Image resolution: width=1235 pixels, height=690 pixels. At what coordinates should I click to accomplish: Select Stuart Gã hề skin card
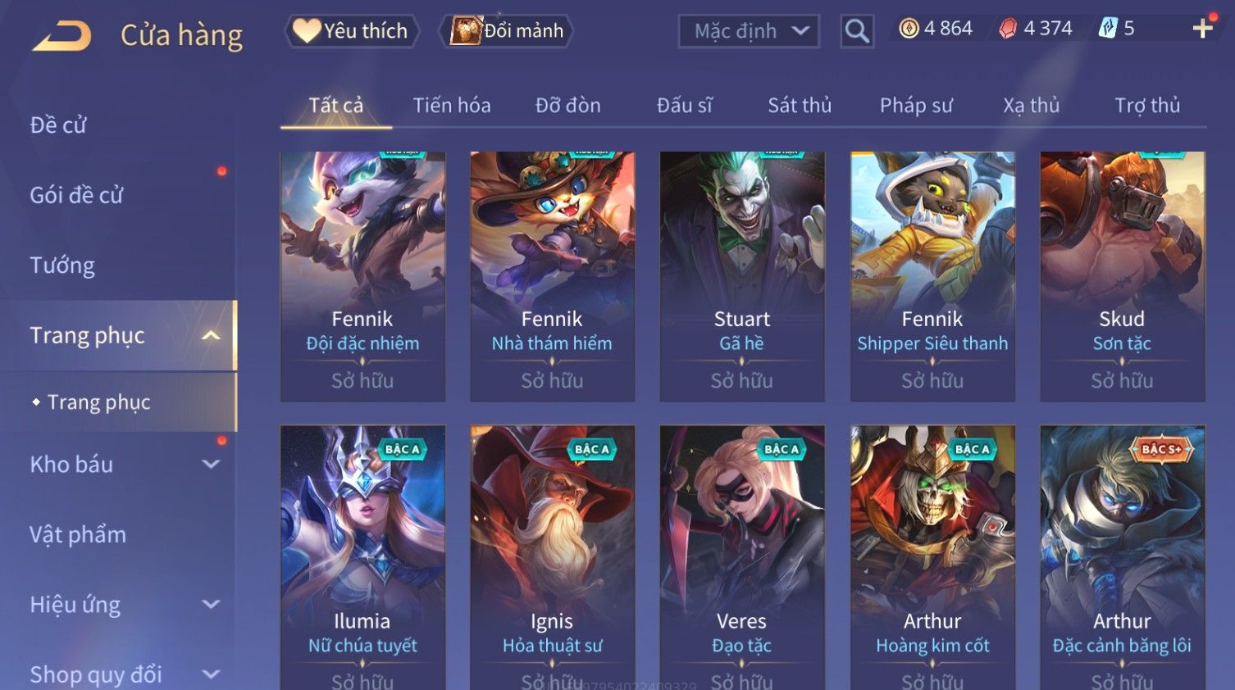coord(742,276)
